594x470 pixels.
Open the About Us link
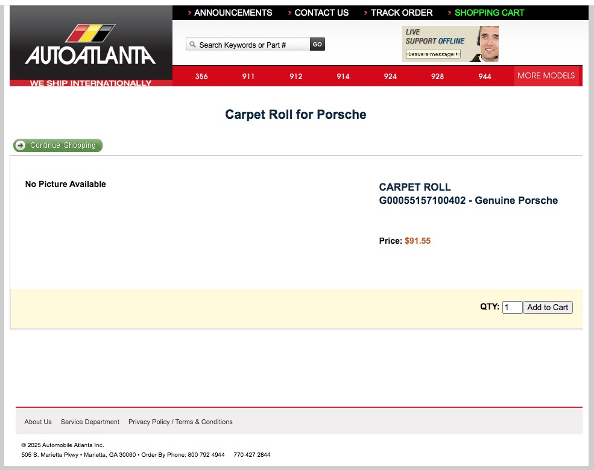38,422
